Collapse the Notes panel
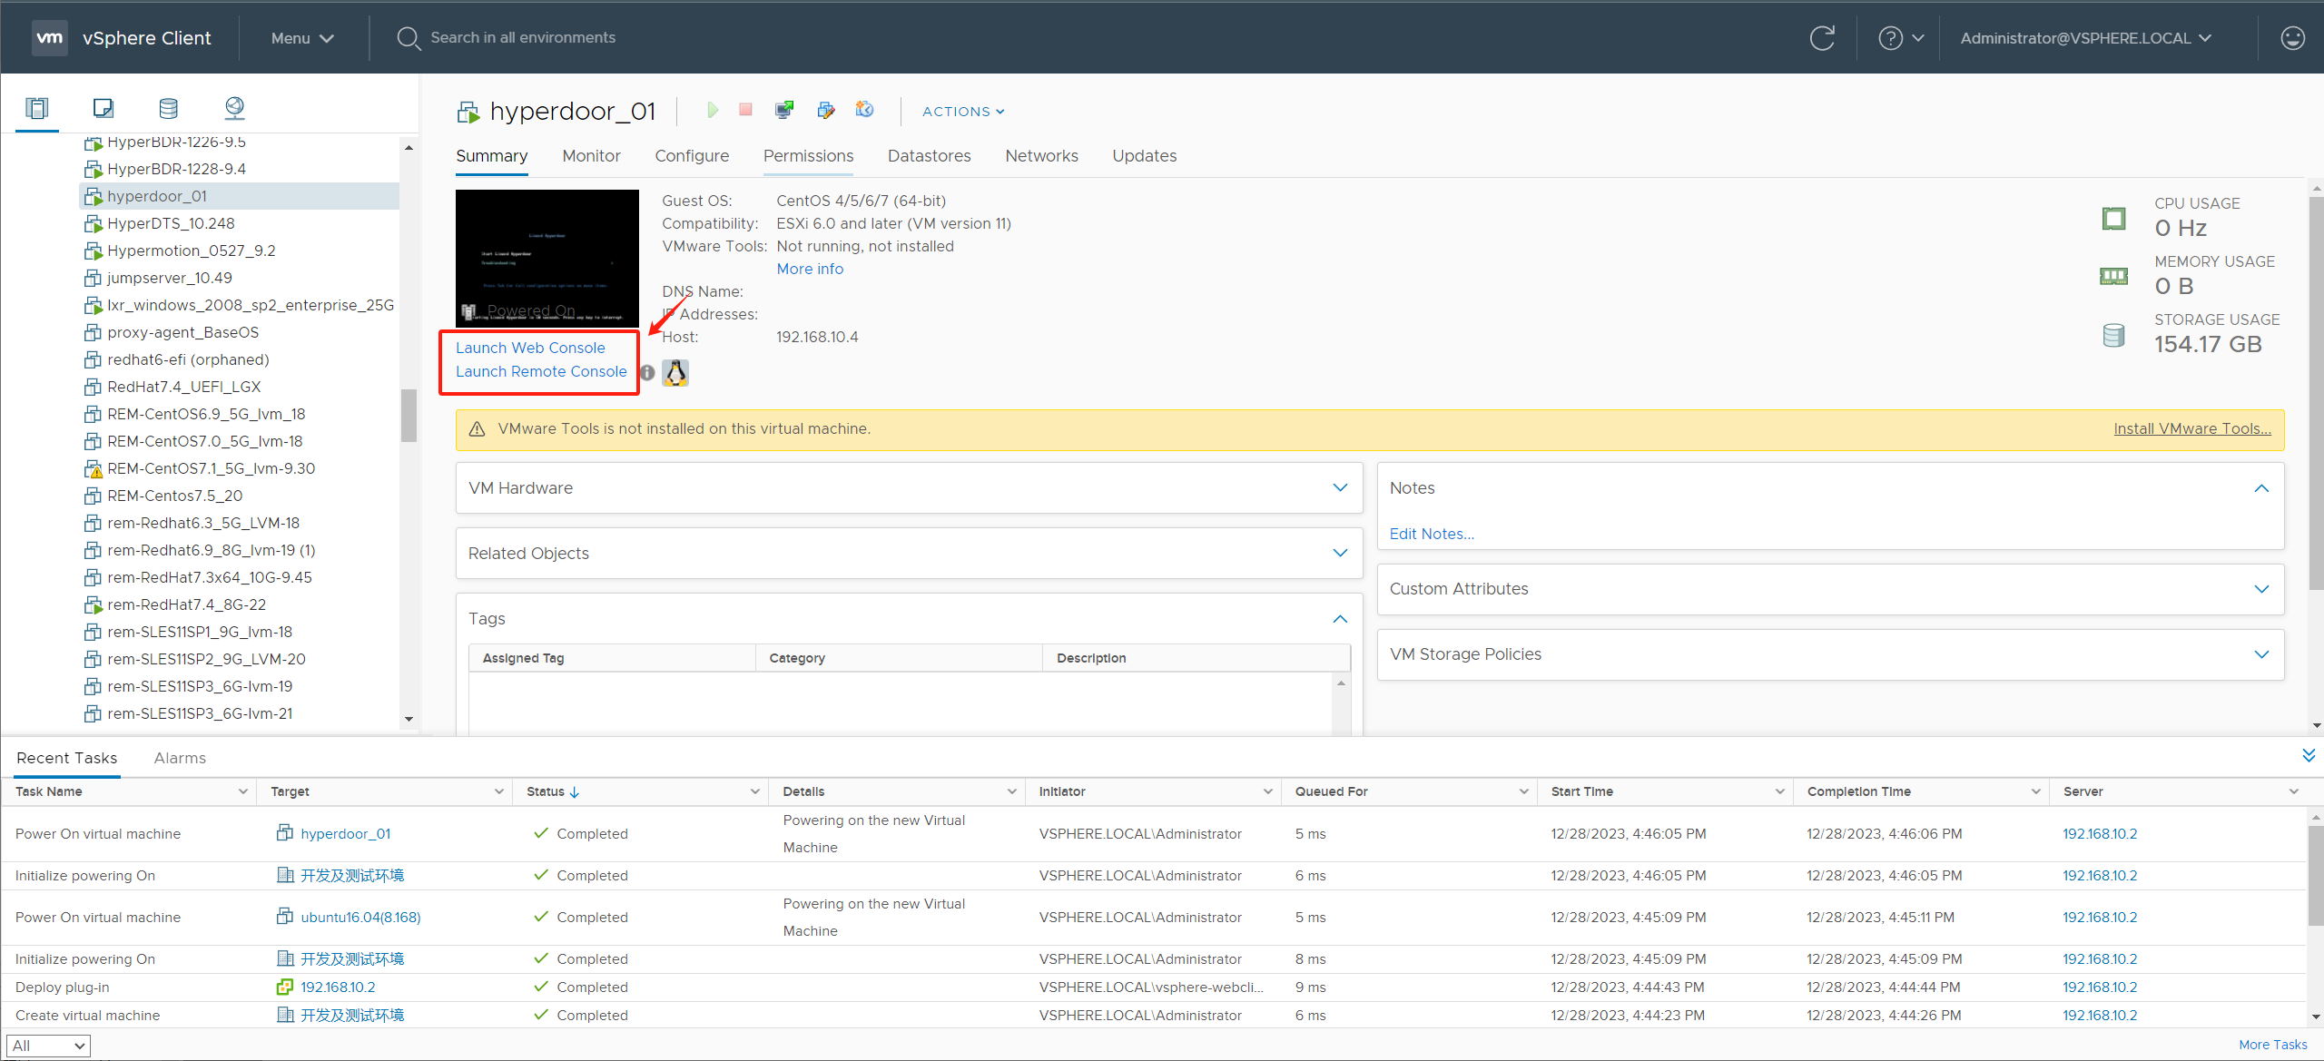2324x1061 pixels. click(x=2260, y=487)
